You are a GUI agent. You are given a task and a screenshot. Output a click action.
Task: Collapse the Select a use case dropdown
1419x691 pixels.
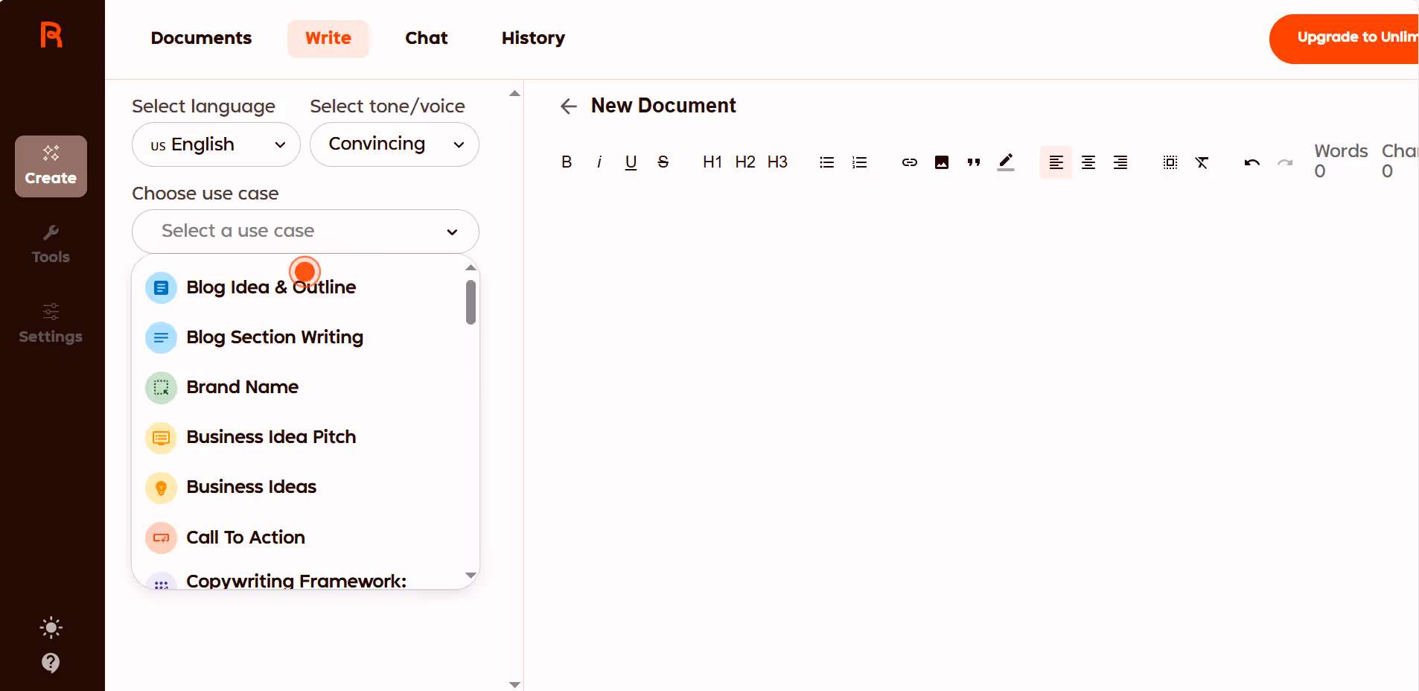(x=305, y=232)
